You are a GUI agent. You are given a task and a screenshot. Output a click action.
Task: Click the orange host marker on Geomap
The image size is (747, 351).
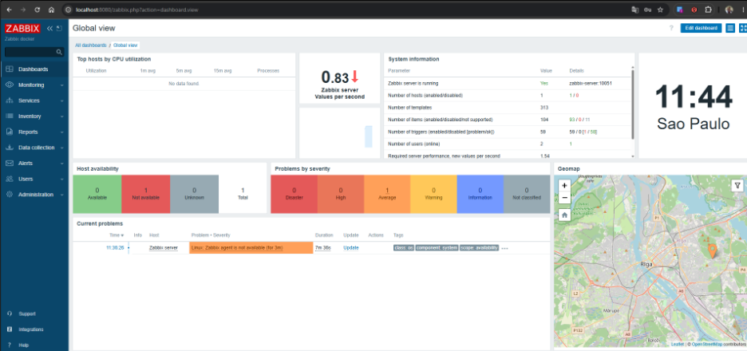[x=712, y=251]
